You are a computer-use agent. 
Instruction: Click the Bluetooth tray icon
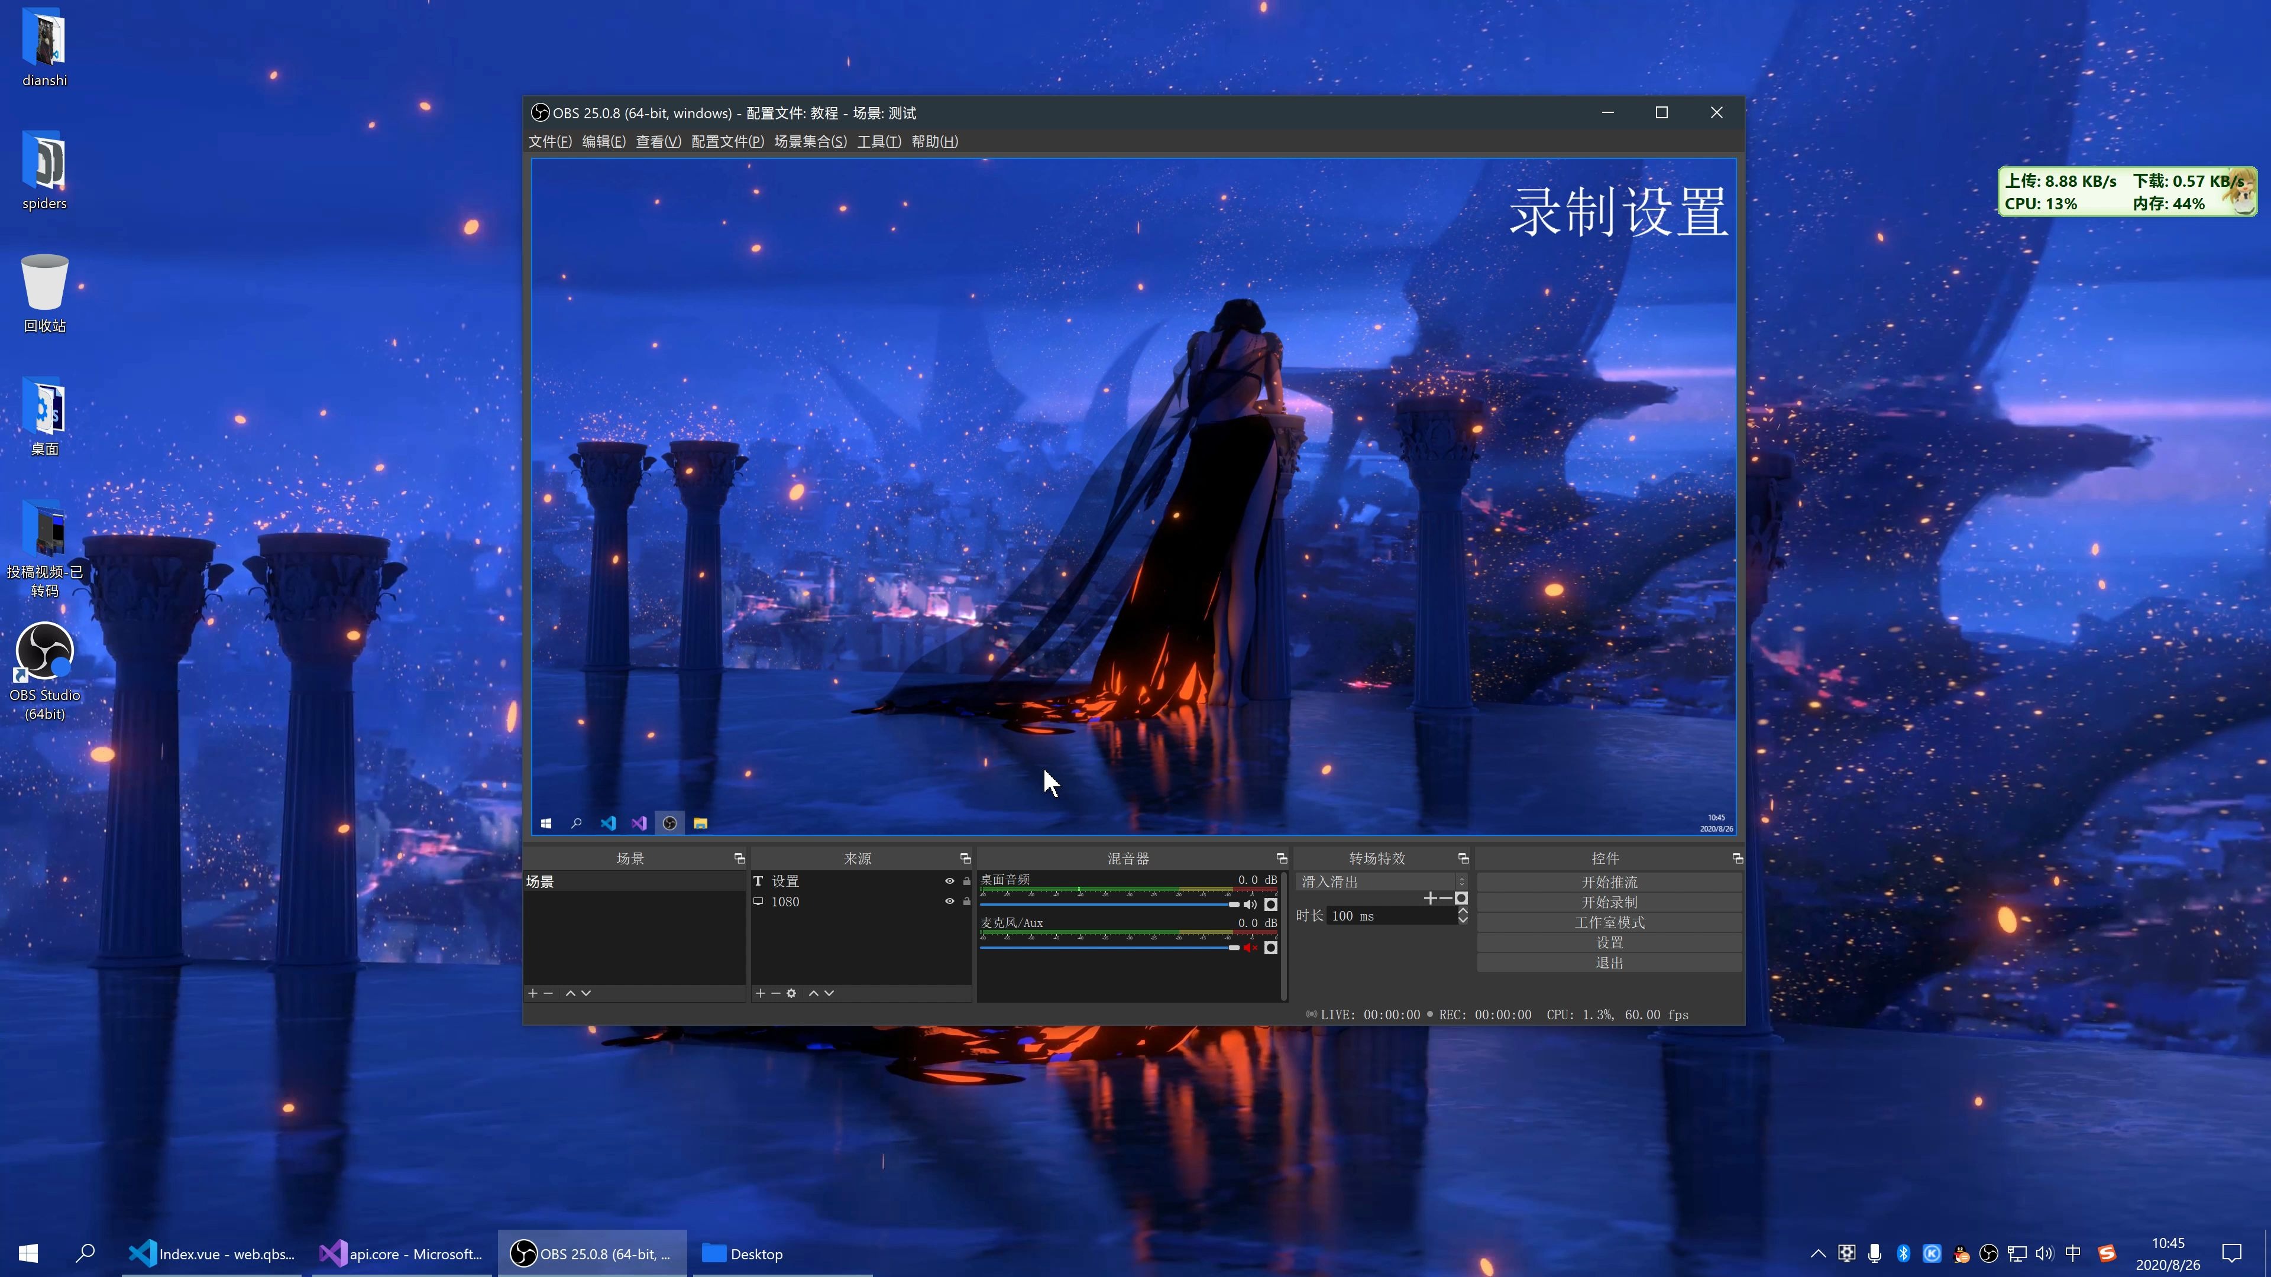[1903, 1253]
